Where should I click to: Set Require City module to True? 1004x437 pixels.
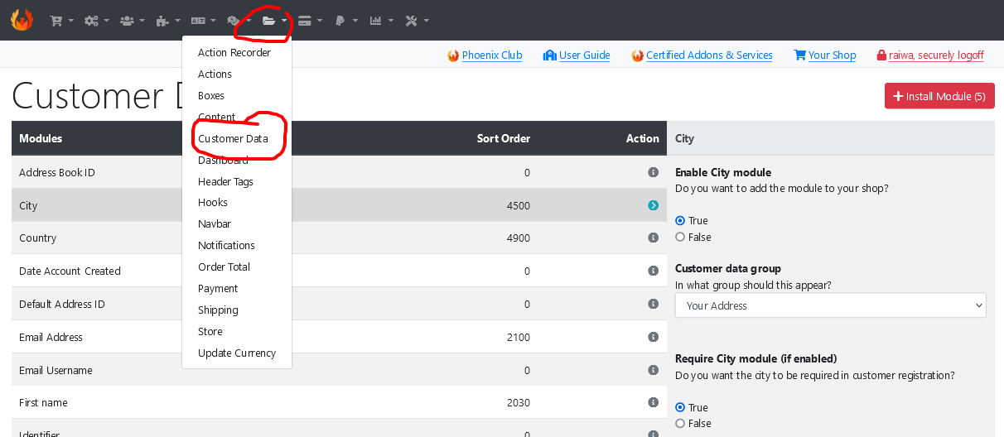click(x=680, y=407)
